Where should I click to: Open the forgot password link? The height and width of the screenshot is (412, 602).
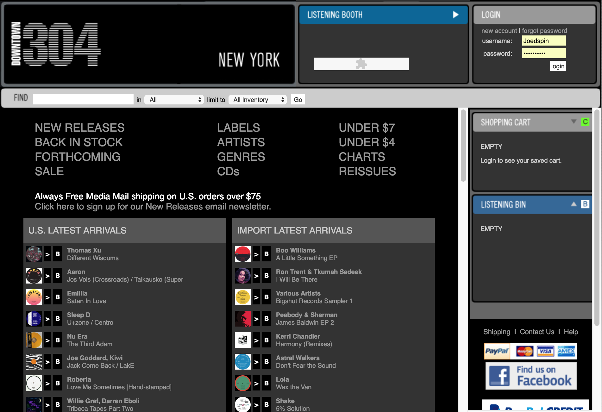(x=544, y=31)
